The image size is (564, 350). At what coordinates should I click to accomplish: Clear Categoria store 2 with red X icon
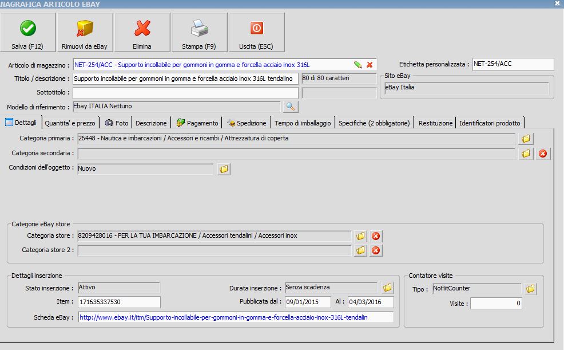pyautogui.click(x=376, y=250)
